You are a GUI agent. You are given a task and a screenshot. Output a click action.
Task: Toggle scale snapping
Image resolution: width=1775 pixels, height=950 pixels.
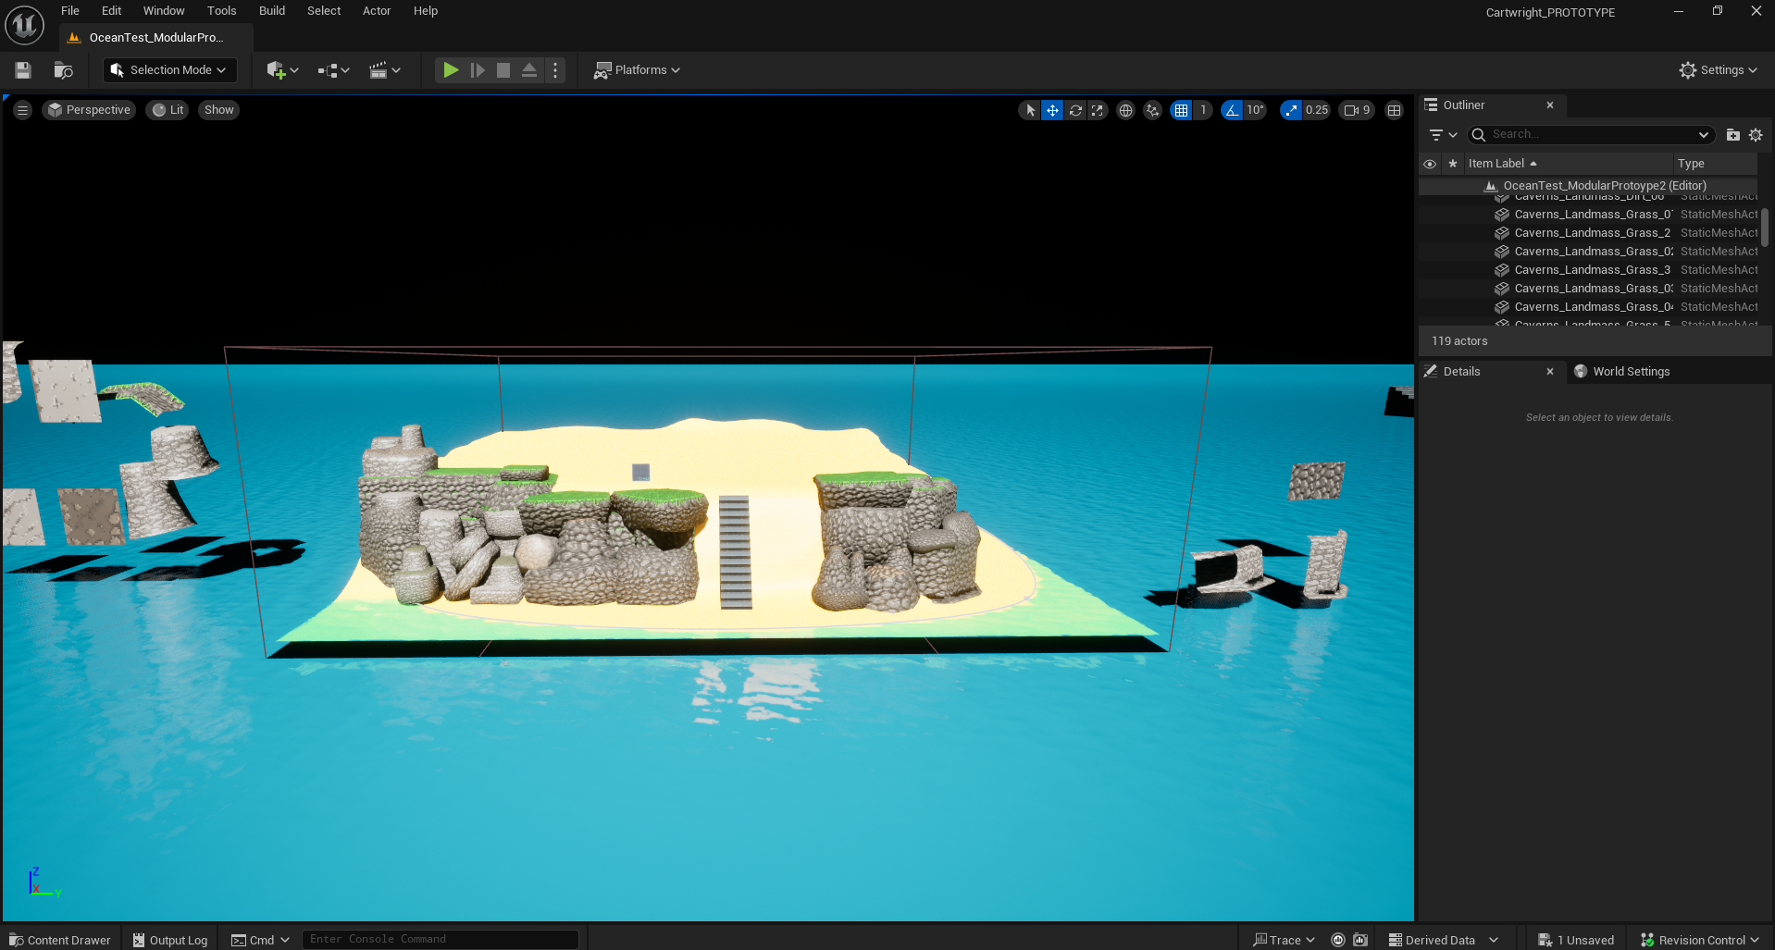pos(1291,110)
